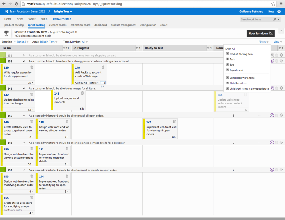Screen dimensions: 285x220
Task: Toggle Child work items in unmapped state
Action: (227, 88)
